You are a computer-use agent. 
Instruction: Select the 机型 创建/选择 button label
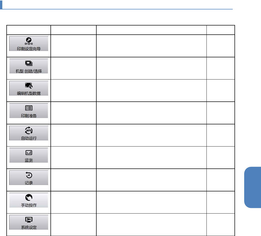click(29, 71)
